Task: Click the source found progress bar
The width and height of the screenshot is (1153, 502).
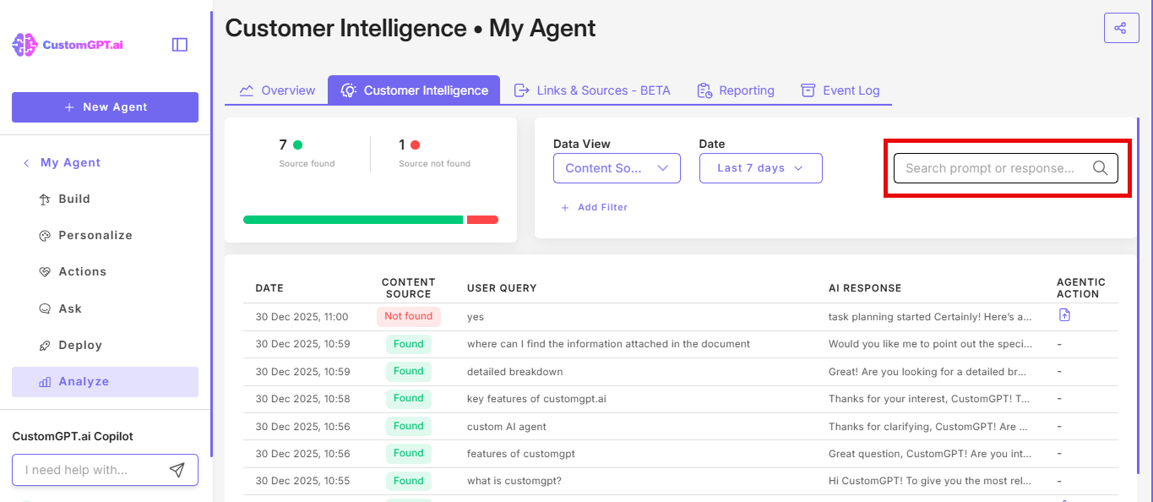Action: point(353,220)
